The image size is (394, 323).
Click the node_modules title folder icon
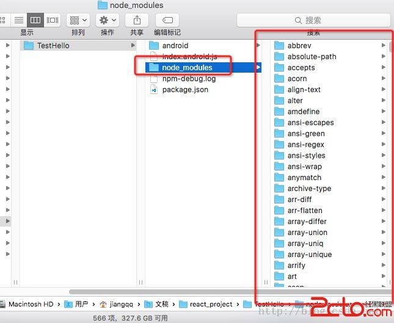(x=103, y=5)
